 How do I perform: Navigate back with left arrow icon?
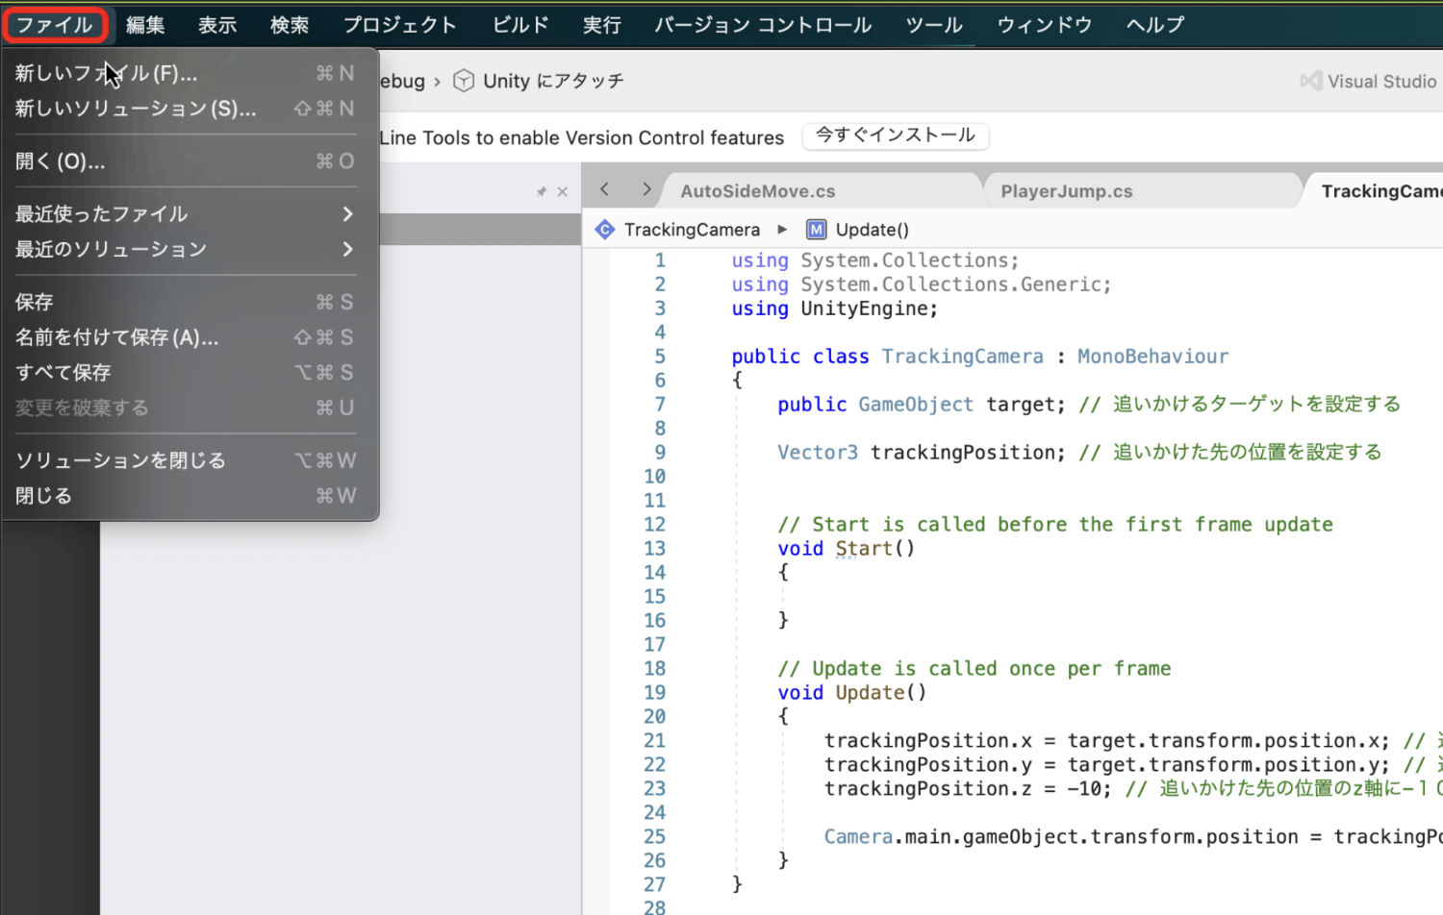tap(604, 189)
